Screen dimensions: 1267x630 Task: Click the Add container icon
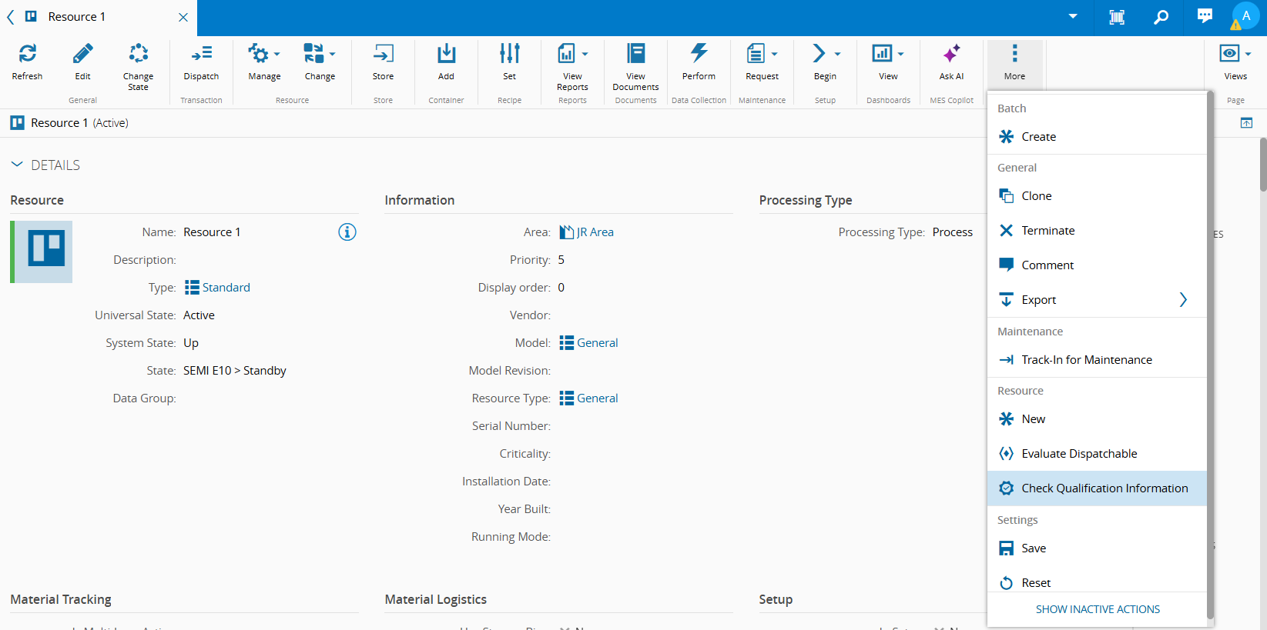point(446,54)
